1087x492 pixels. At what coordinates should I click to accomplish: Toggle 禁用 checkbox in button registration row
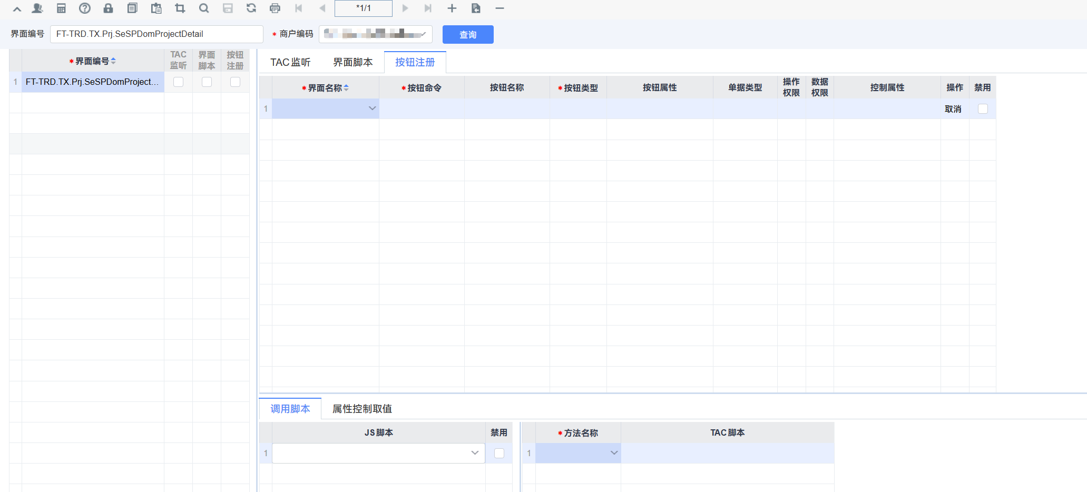(983, 109)
